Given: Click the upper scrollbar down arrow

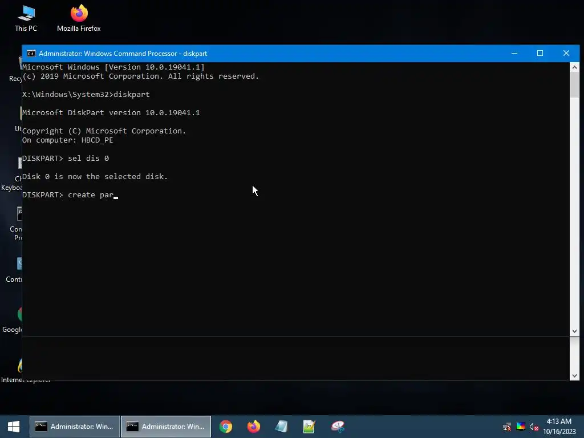Looking at the screenshot, I should pyautogui.click(x=574, y=331).
